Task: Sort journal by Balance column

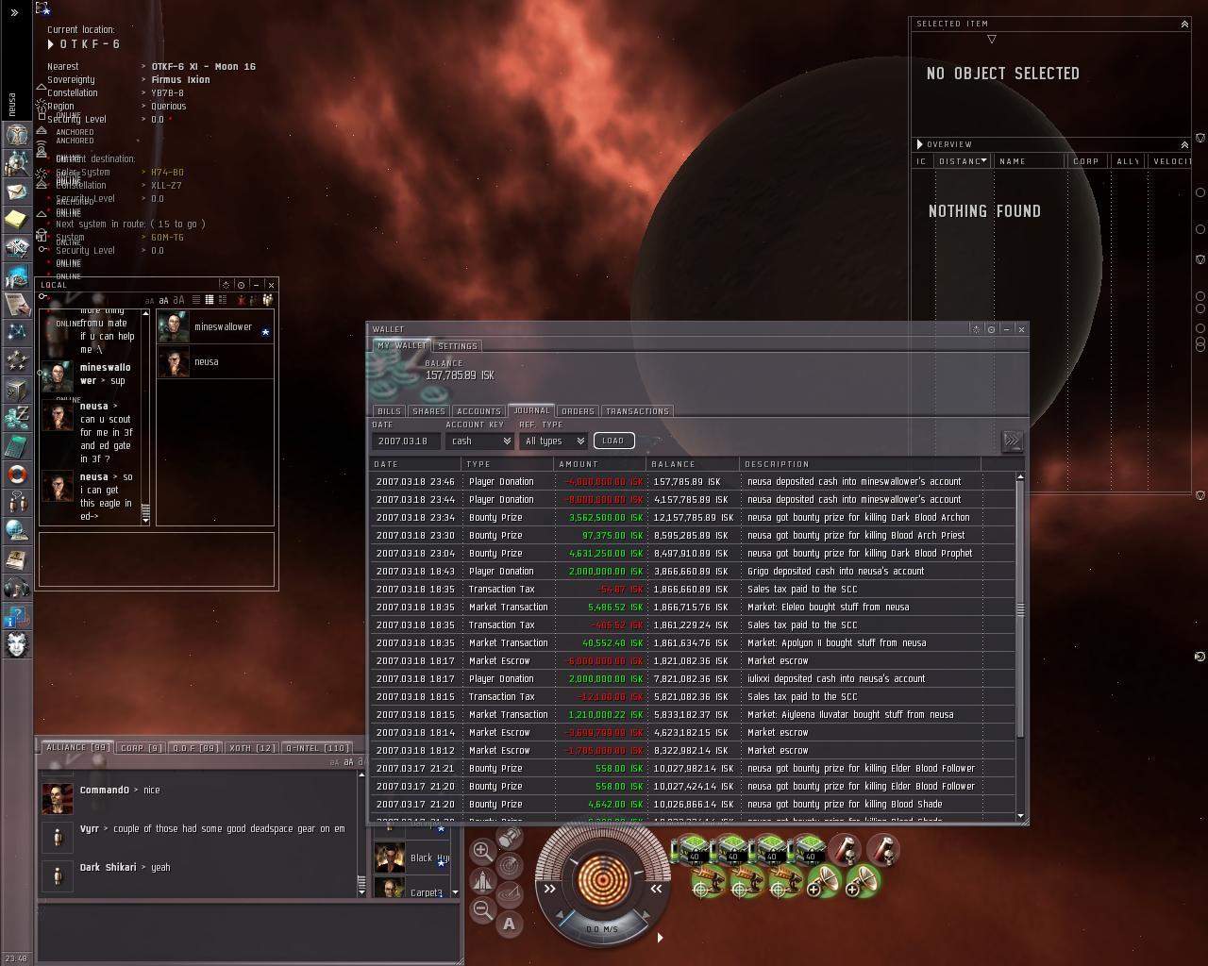Action: click(693, 464)
